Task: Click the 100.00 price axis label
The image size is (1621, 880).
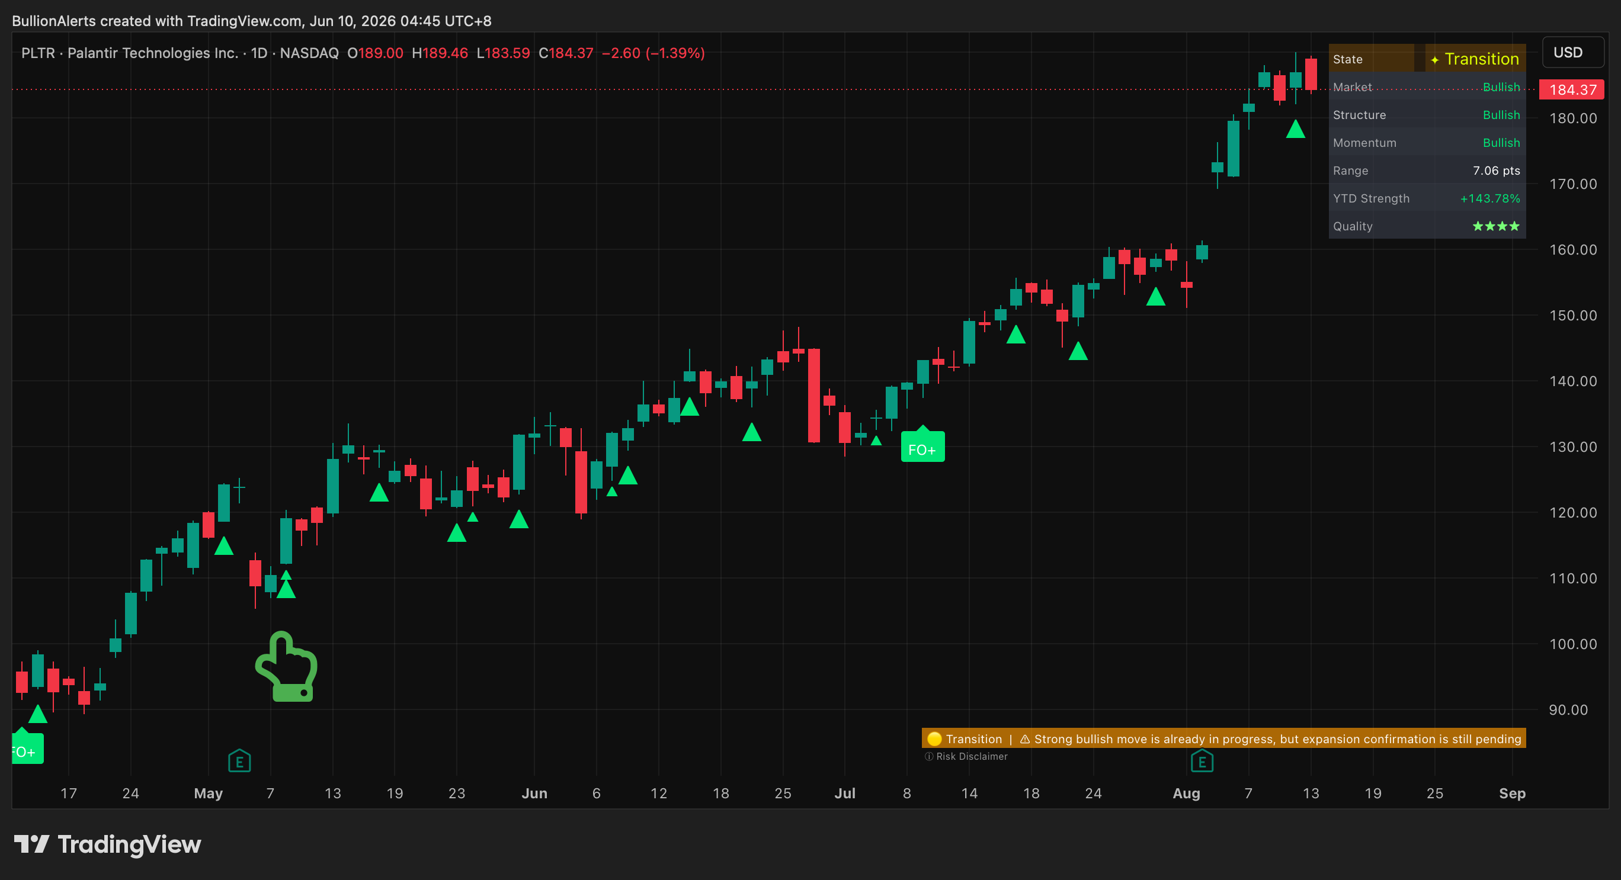Action: [x=1572, y=644]
